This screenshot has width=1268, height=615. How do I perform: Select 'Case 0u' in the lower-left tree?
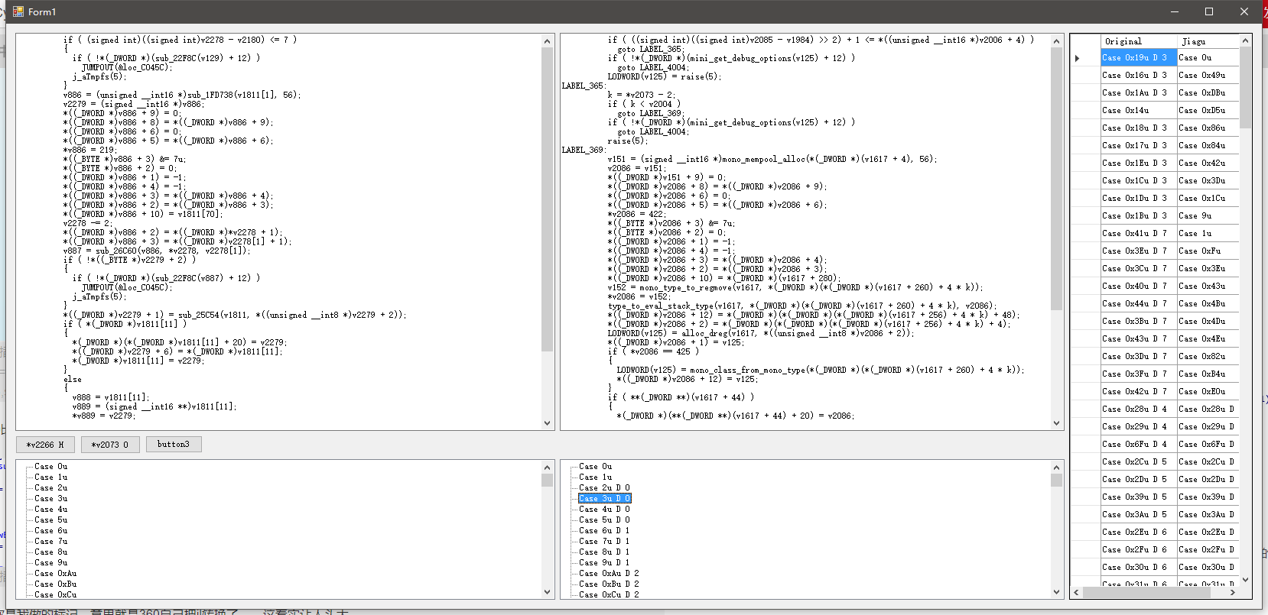[x=50, y=466]
